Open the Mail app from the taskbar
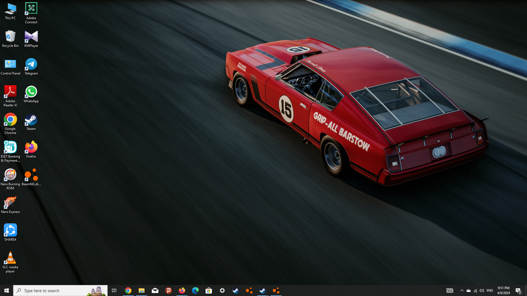 155,291
